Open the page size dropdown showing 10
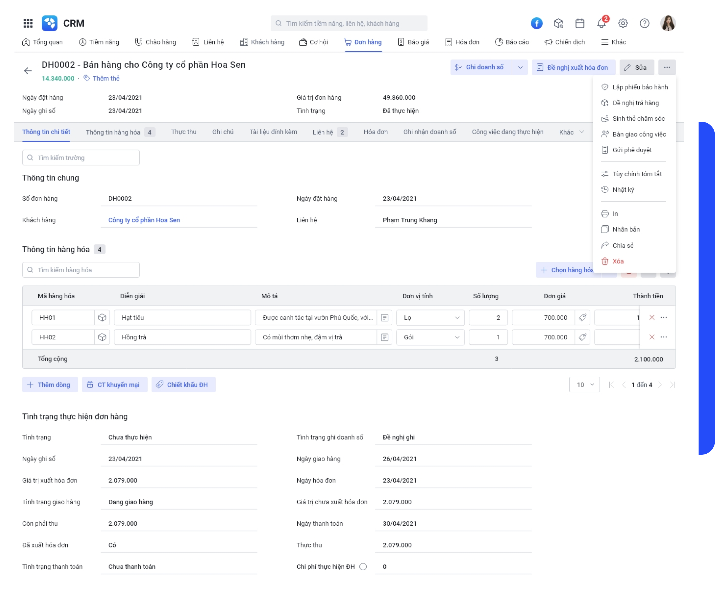Viewport: 715px width, 596px height. pyautogui.click(x=584, y=385)
